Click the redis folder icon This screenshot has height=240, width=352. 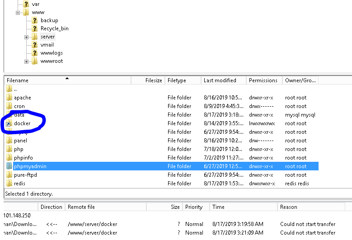coord(9,184)
